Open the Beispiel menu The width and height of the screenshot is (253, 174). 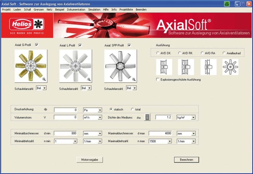coord(59,9)
